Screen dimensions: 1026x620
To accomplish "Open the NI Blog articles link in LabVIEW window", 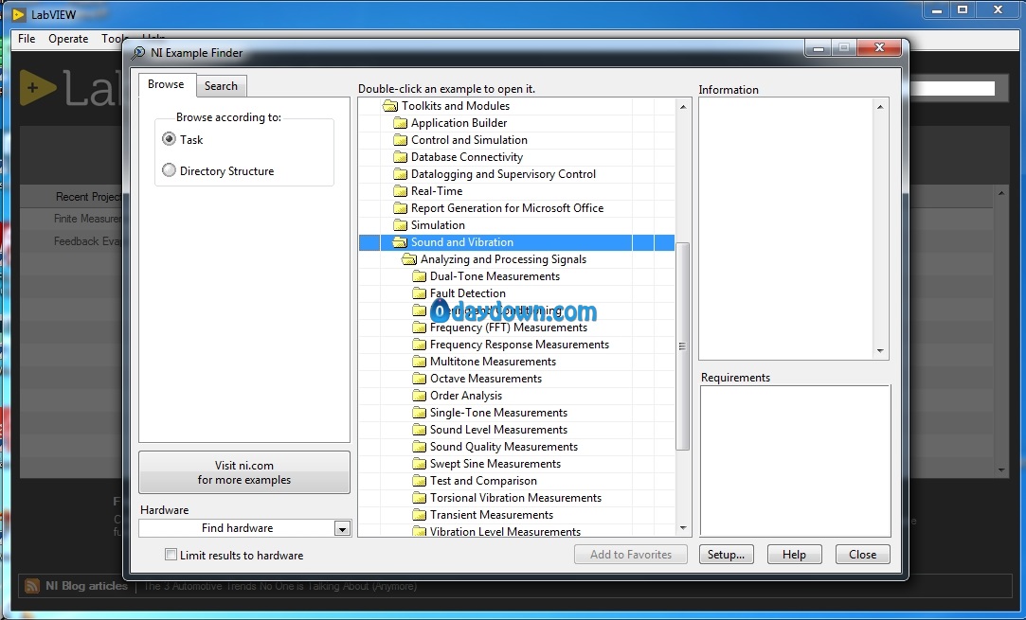I will 86,586.
